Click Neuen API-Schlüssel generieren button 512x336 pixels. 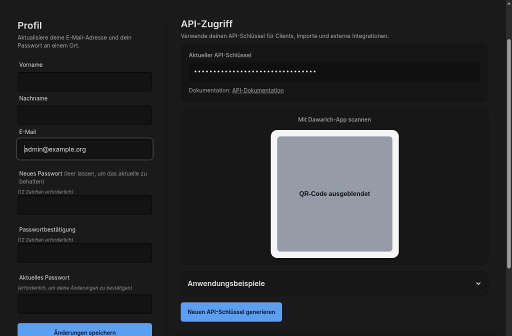(231, 312)
